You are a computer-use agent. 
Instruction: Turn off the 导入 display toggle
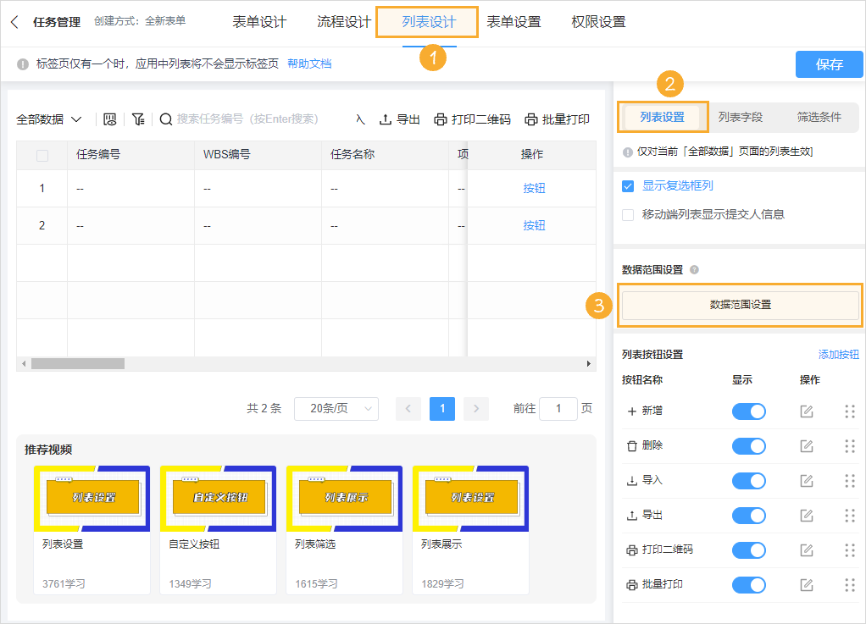click(x=747, y=480)
